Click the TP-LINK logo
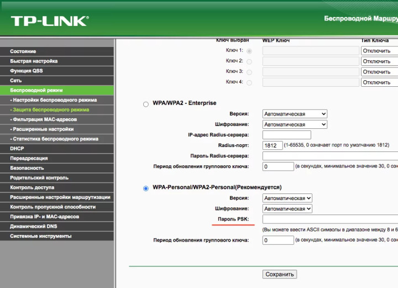 point(50,22)
